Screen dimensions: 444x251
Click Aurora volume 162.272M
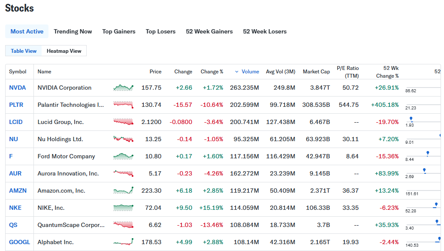[245, 173]
